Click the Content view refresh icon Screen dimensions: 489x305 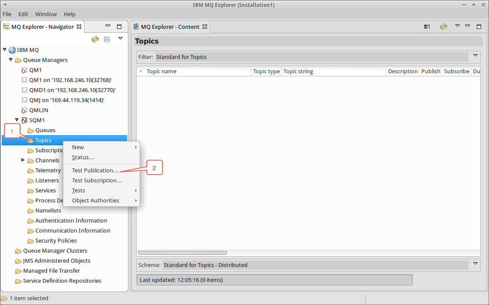(x=444, y=27)
